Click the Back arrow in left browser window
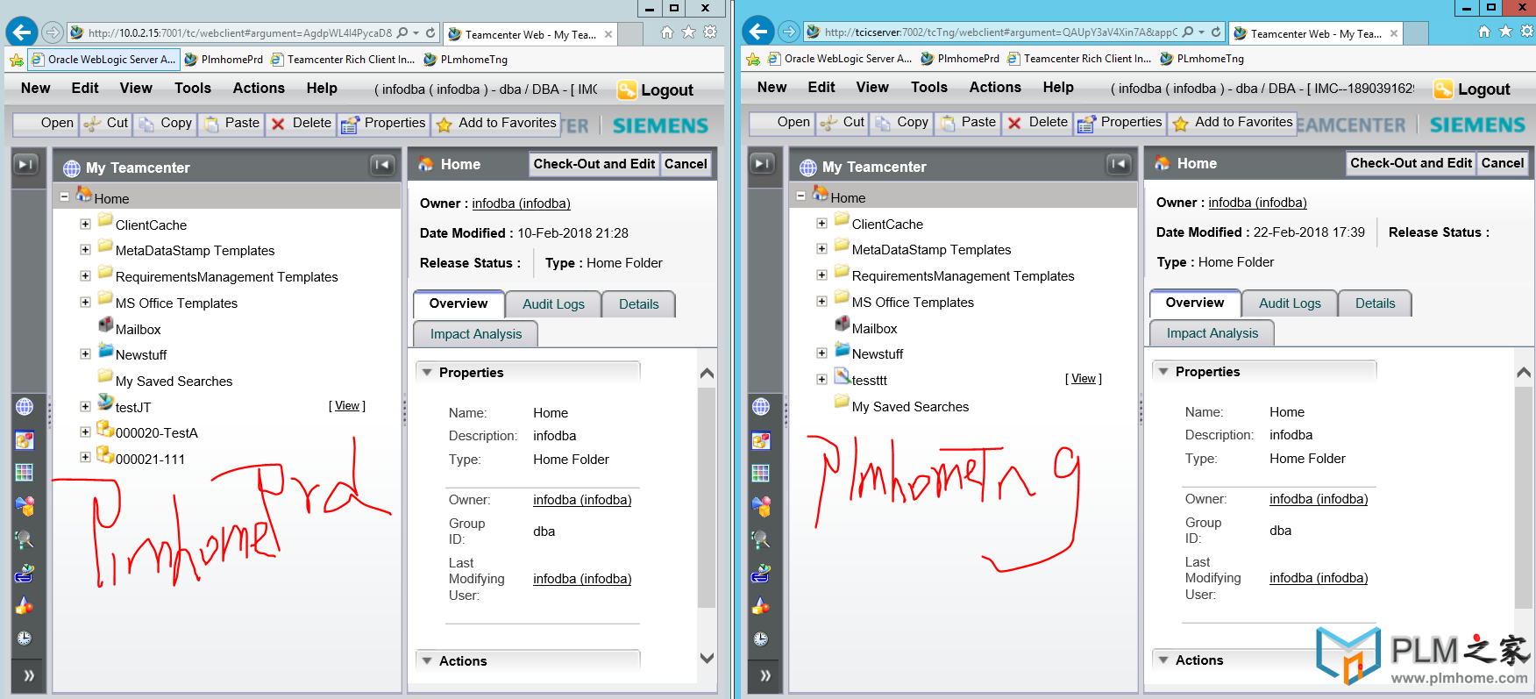The height and width of the screenshot is (699, 1536). (21, 32)
